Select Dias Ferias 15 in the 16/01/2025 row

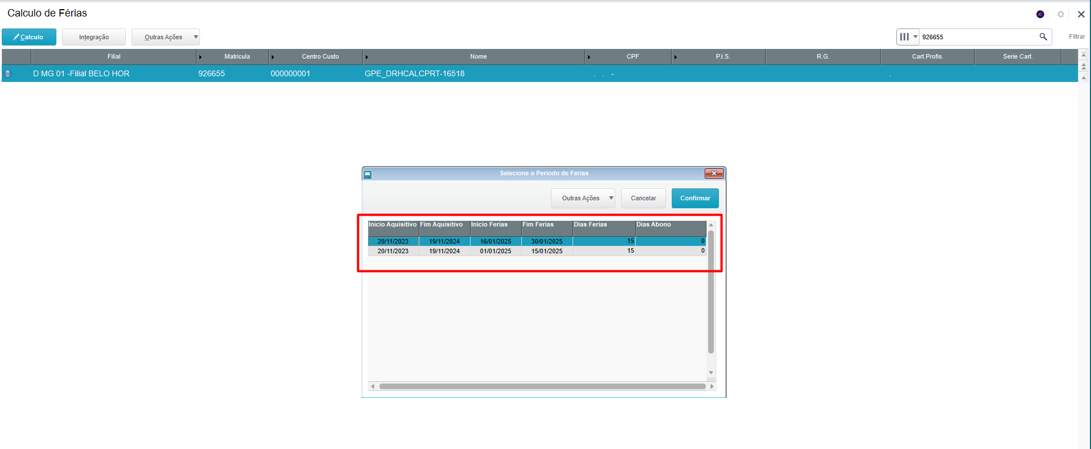[x=604, y=241]
